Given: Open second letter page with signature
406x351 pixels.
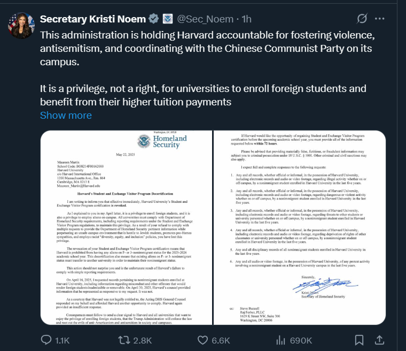Looking at the screenshot, I should click(x=300, y=227).
